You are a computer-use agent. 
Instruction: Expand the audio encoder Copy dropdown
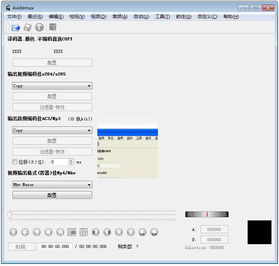point(52,130)
